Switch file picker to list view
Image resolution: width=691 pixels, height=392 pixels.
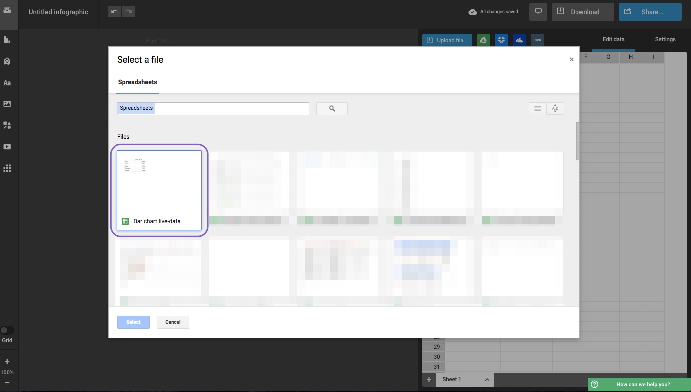click(x=537, y=108)
